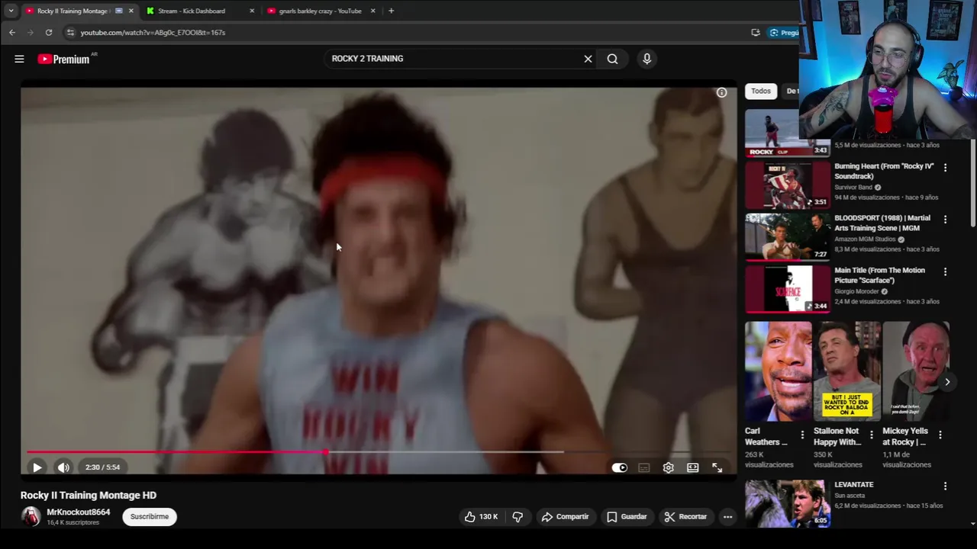Dislike the video
977x549 pixels.
pyautogui.click(x=518, y=516)
